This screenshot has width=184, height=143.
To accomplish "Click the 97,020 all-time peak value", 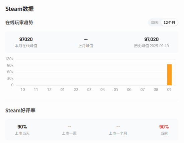I will click(151, 39).
